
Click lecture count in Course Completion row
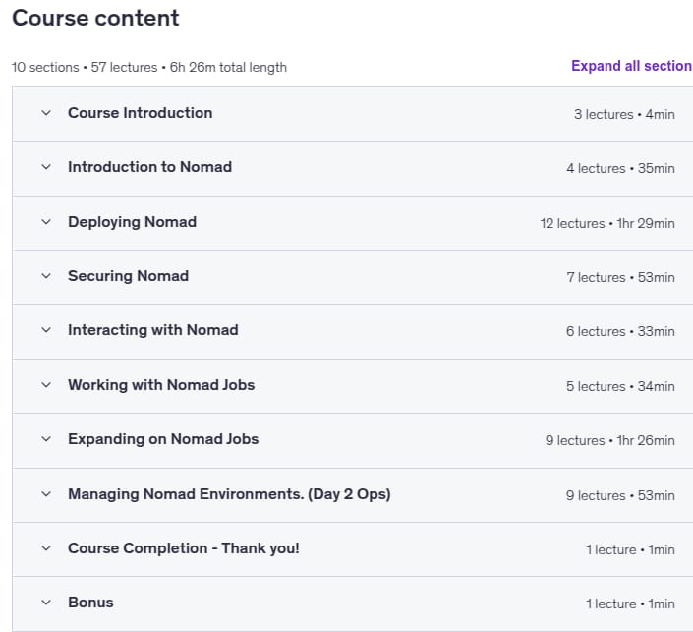[630, 549]
